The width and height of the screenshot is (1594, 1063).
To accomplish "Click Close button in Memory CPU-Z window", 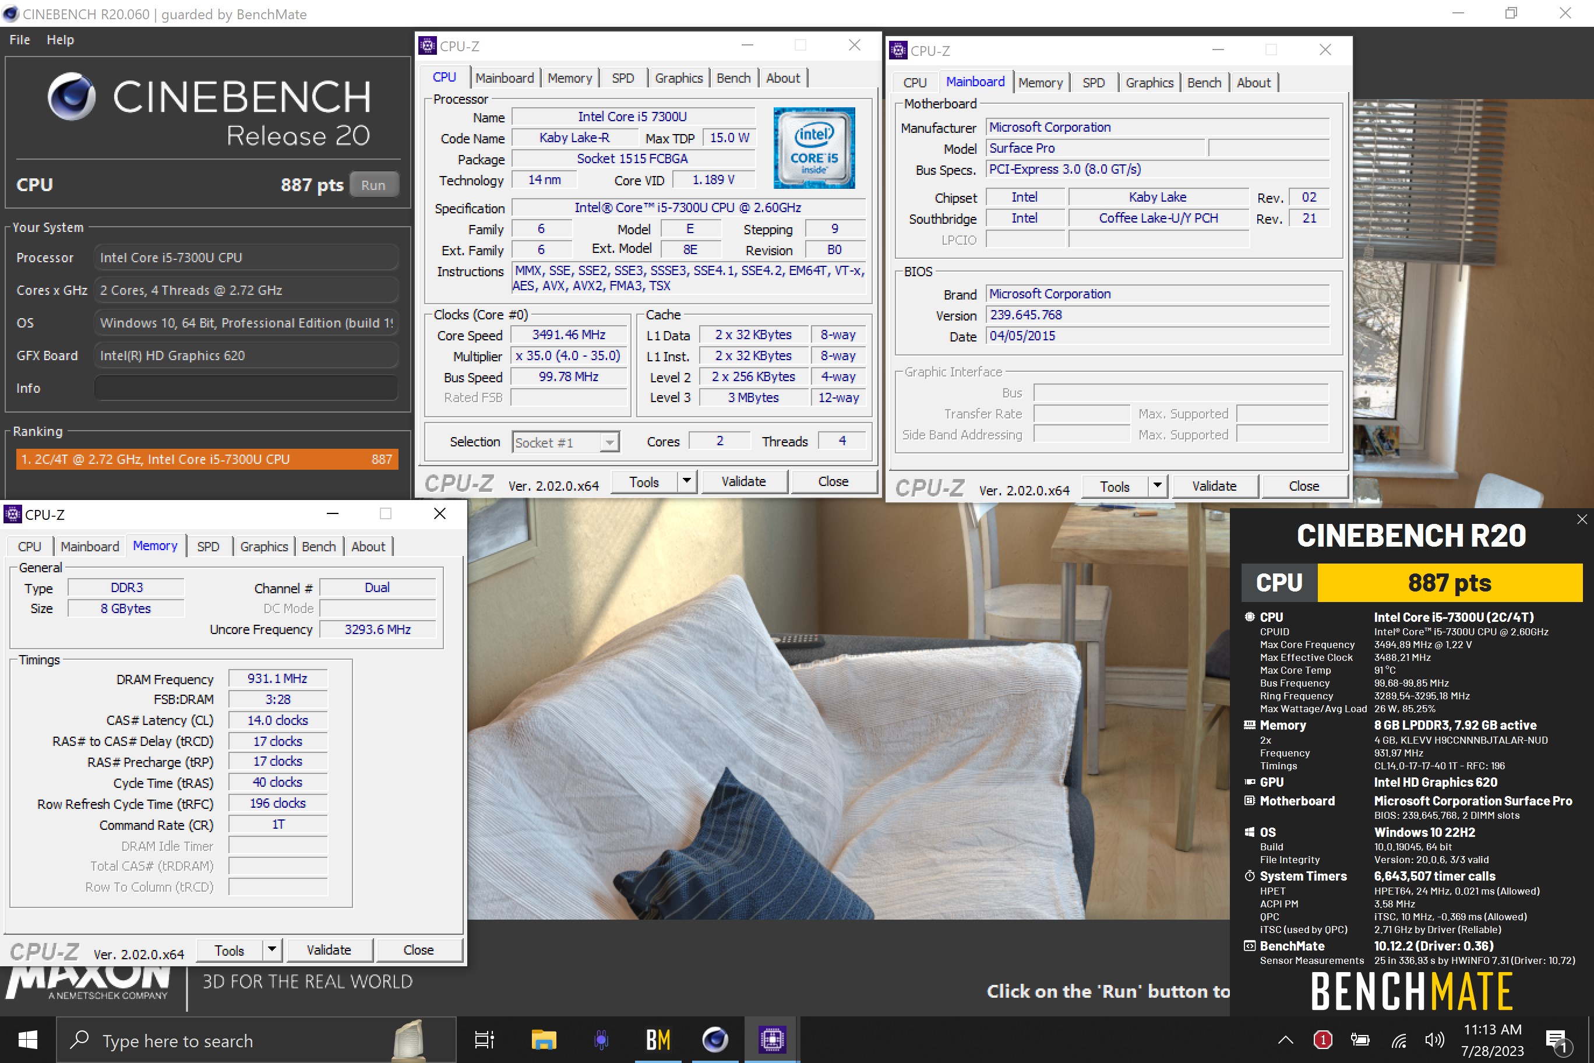I will [x=418, y=951].
